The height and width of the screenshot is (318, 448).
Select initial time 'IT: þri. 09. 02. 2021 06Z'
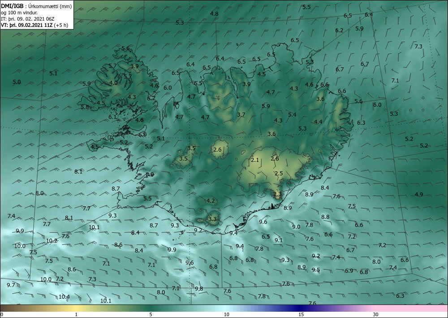pos(27,19)
